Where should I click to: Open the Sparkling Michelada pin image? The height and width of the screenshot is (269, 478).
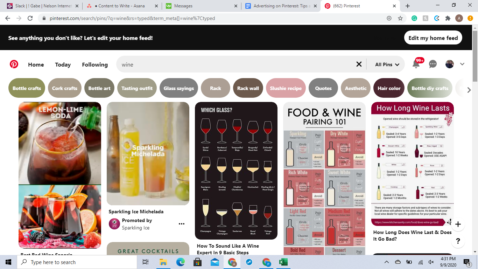click(148, 153)
